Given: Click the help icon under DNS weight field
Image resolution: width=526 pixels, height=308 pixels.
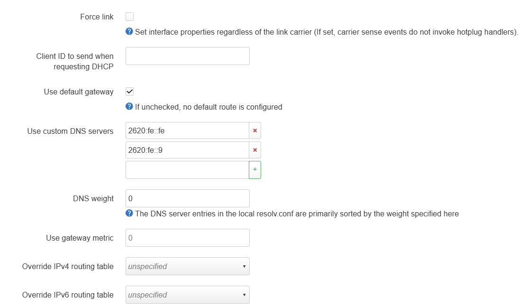Looking at the screenshot, I should pos(129,213).
